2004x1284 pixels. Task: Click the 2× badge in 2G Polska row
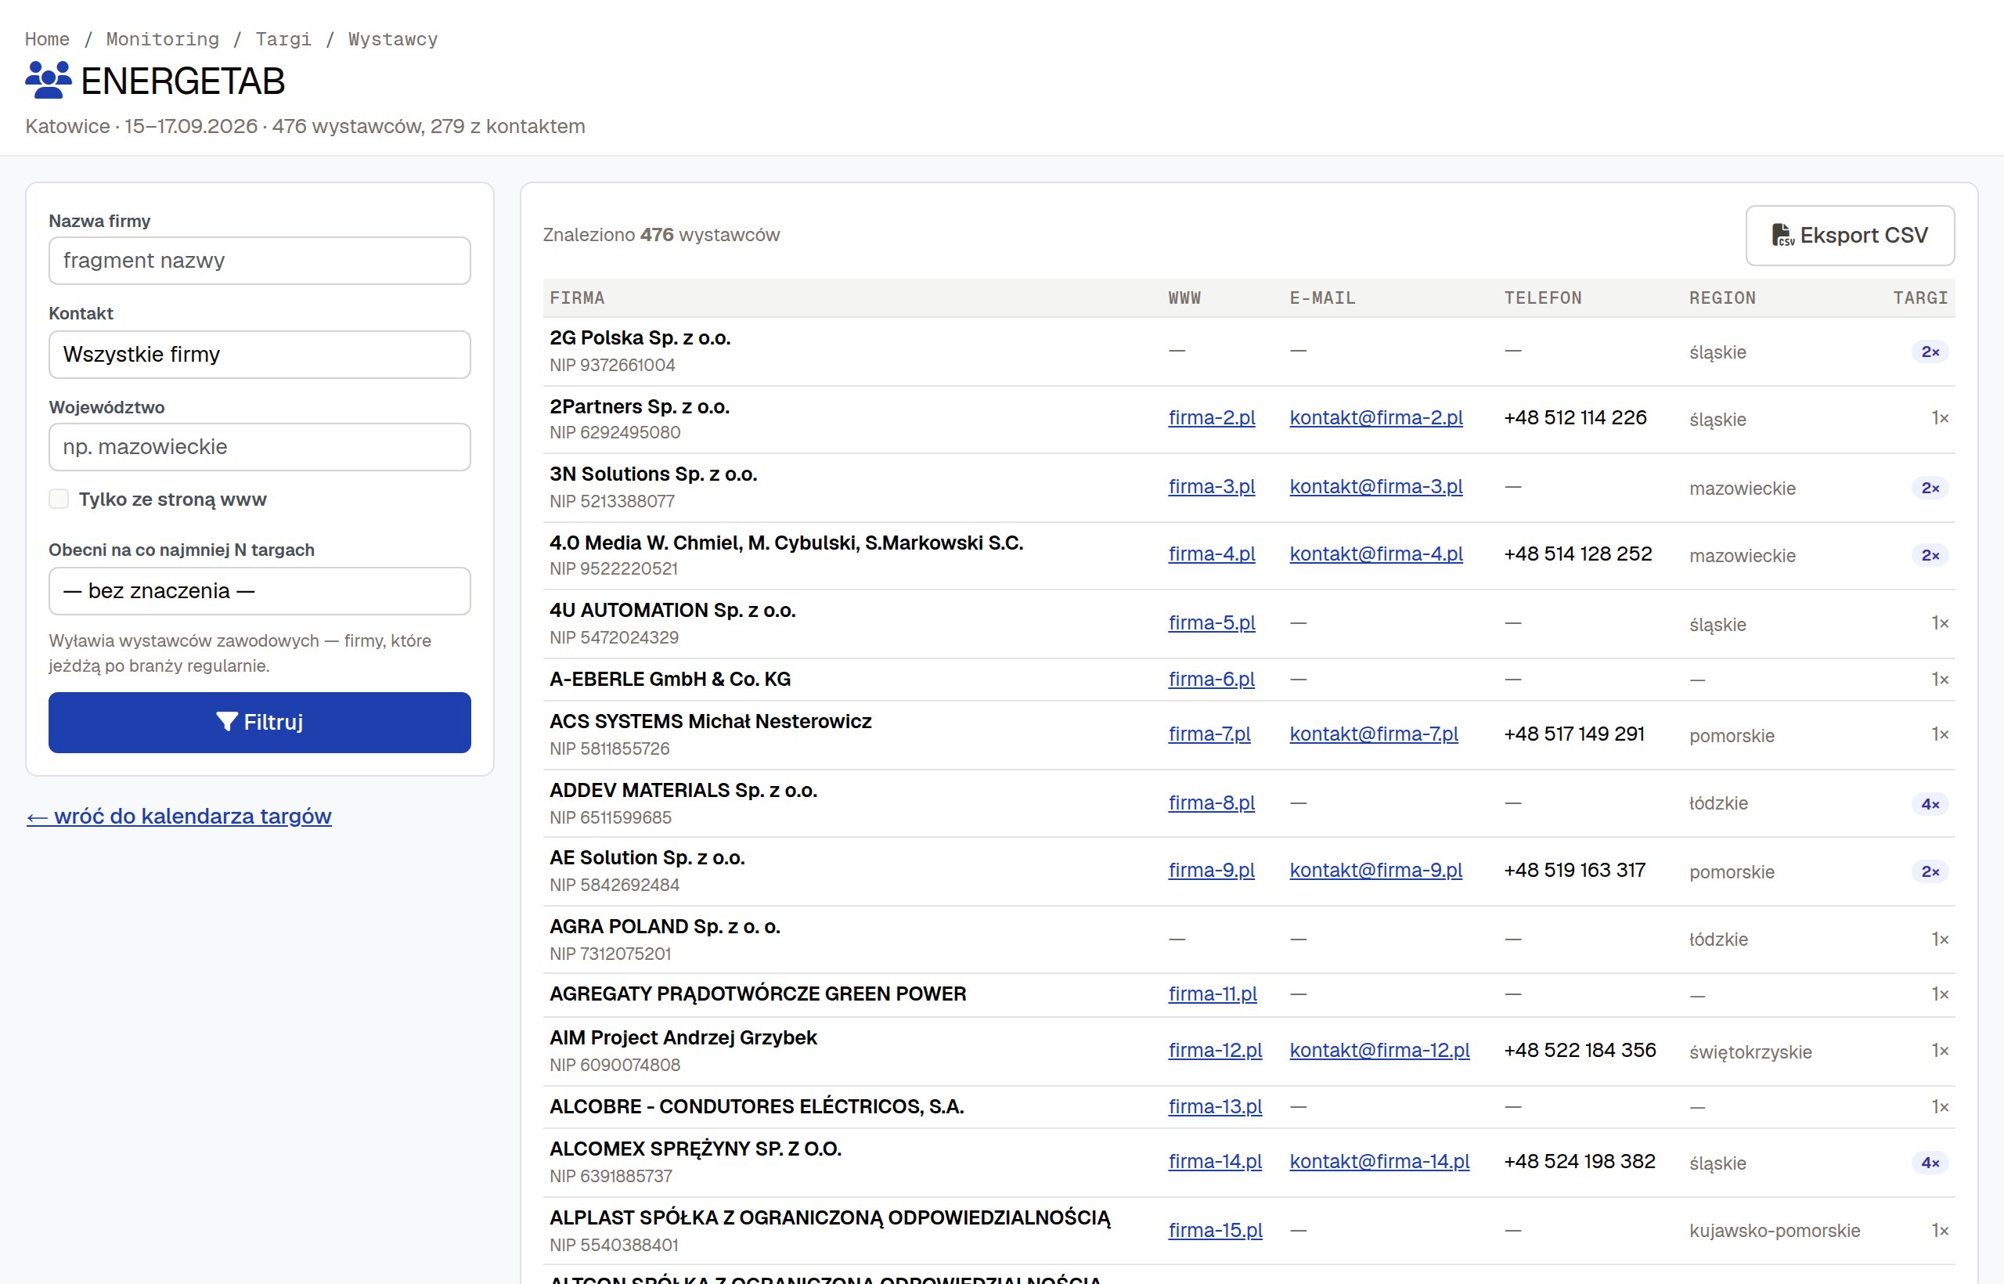click(x=1930, y=352)
